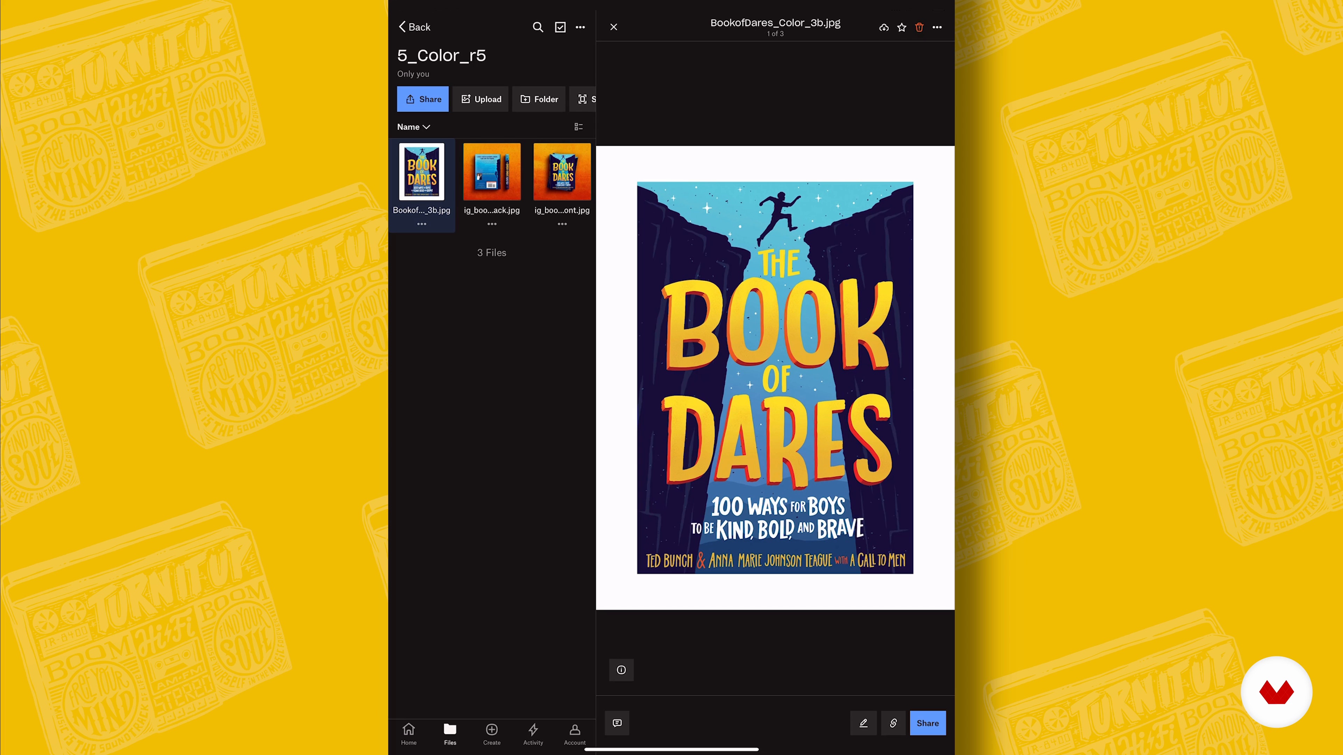Click the blue Share folder button
The width and height of the screenshot is (1343, 755).
click(423, 99)
